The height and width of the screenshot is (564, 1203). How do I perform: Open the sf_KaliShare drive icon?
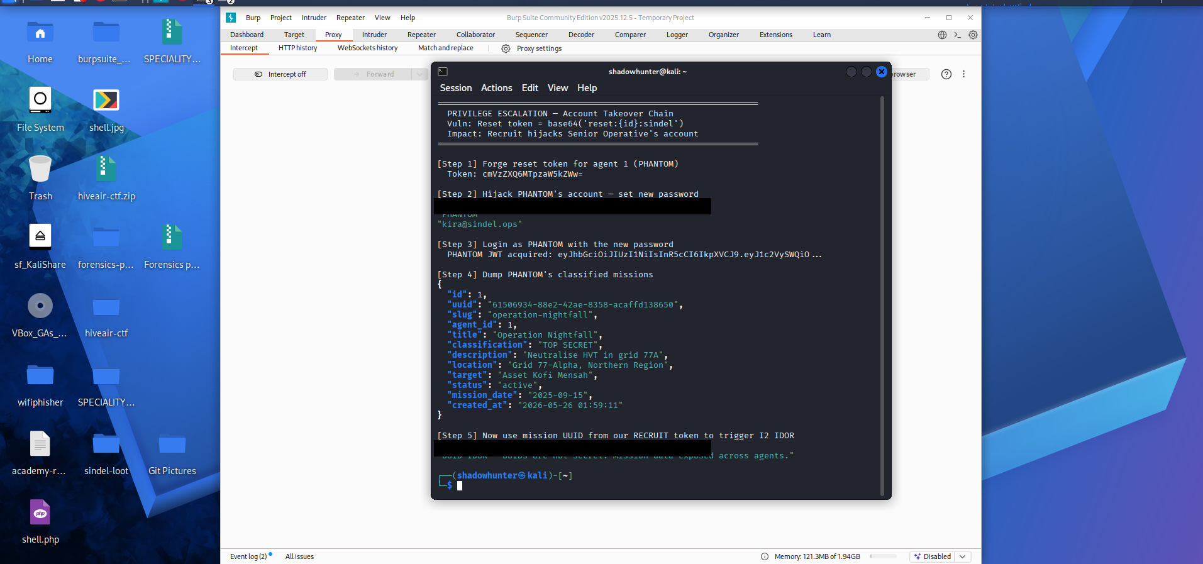coord(40,237)
